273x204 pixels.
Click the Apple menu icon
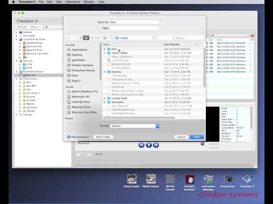pyautogui.click(x=13, y=2)
